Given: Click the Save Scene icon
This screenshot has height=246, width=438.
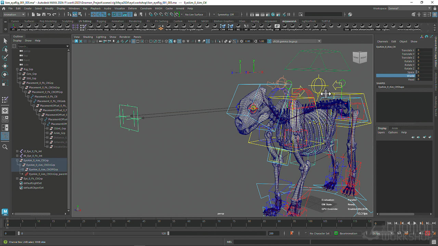Looking at the screenshot, I should coord(43,15).
